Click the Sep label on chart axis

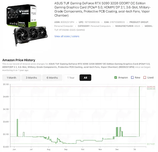click(66, 149)
